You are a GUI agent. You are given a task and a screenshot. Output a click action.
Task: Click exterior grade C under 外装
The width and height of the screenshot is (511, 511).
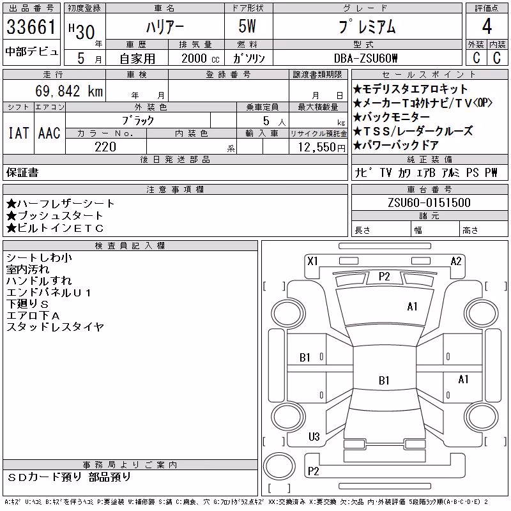coord(477,57)
